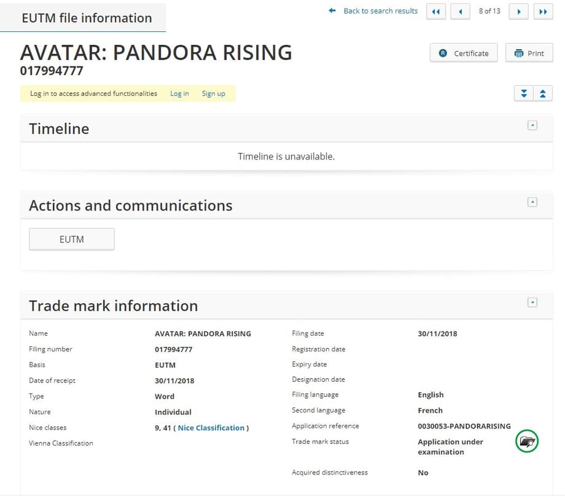Click the back arrow icon beside search results
The height and width of the screenshot is (496, 565).
332,11
